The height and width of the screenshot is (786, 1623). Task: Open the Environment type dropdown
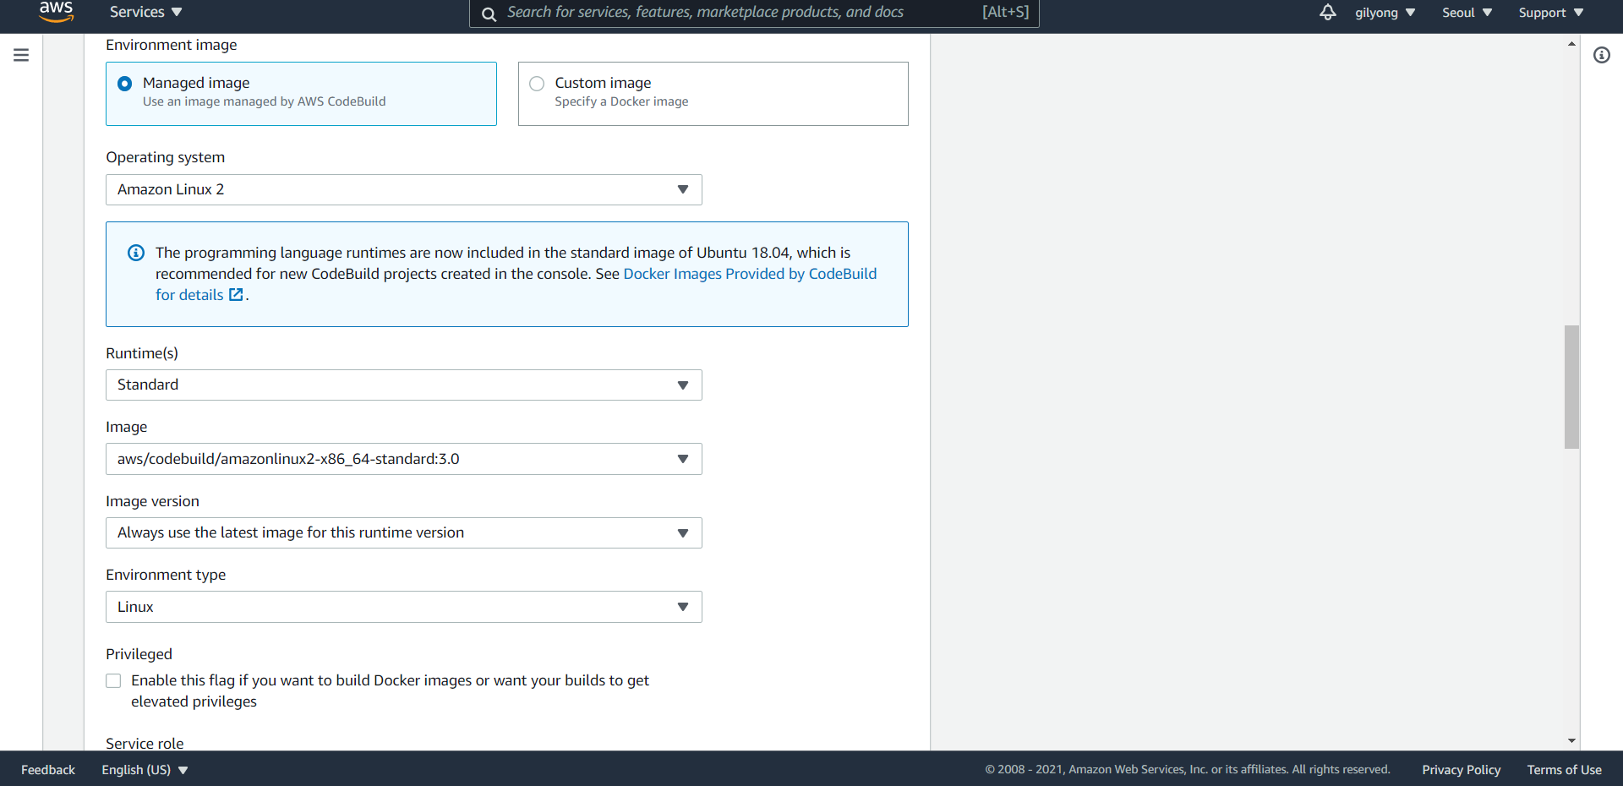coord(404,607)
